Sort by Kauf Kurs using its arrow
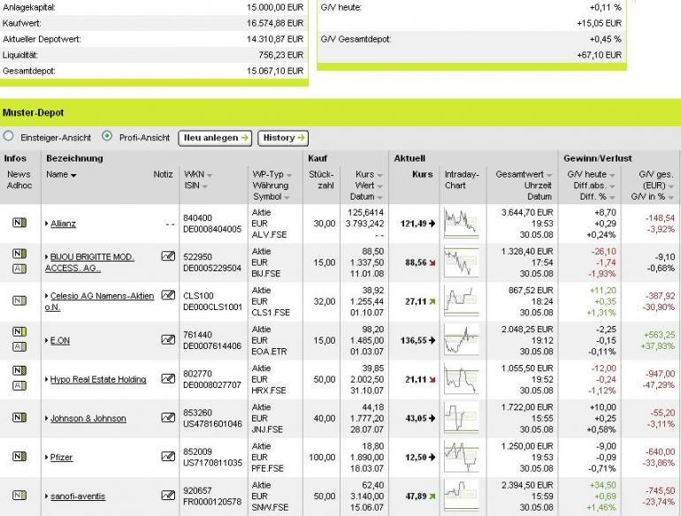 click(x=379, y=175)
